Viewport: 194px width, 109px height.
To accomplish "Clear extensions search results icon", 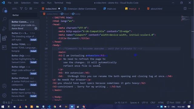I will (31, 9).
